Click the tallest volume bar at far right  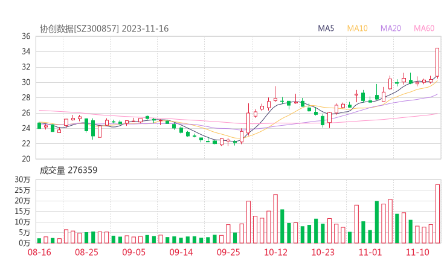pyautogui.click(x=437, y=214)
